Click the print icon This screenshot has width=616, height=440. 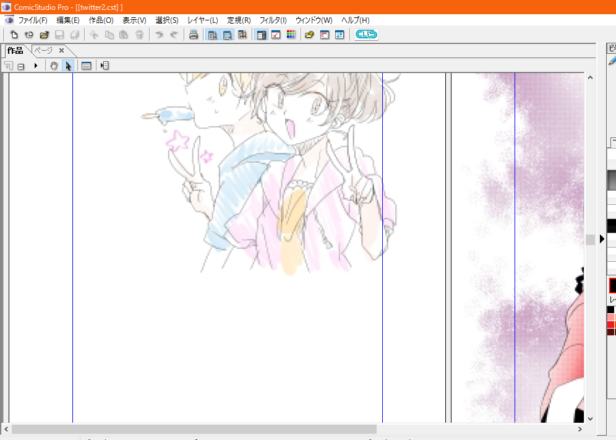click(x=194, y=35)
